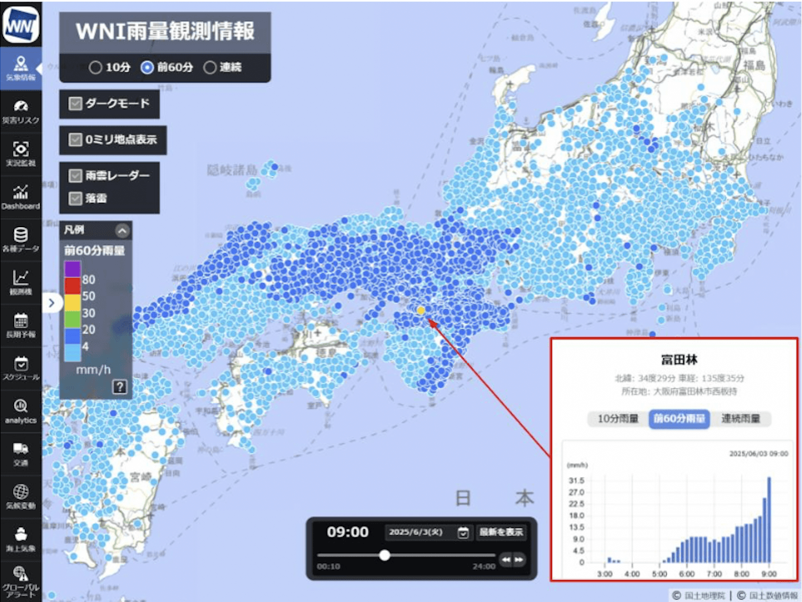Select the 10分 radio button
Image resolution: width=802 pixels, height=602 pixels.
tap(95, 68)
